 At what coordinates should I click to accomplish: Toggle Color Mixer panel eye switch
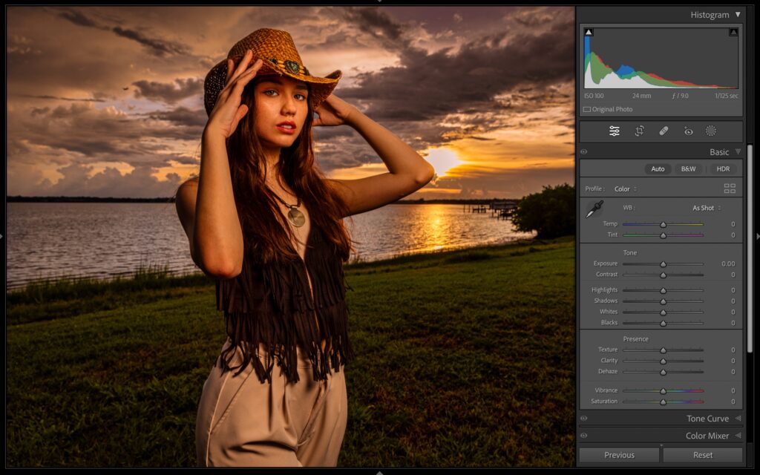tap(584, 436)
